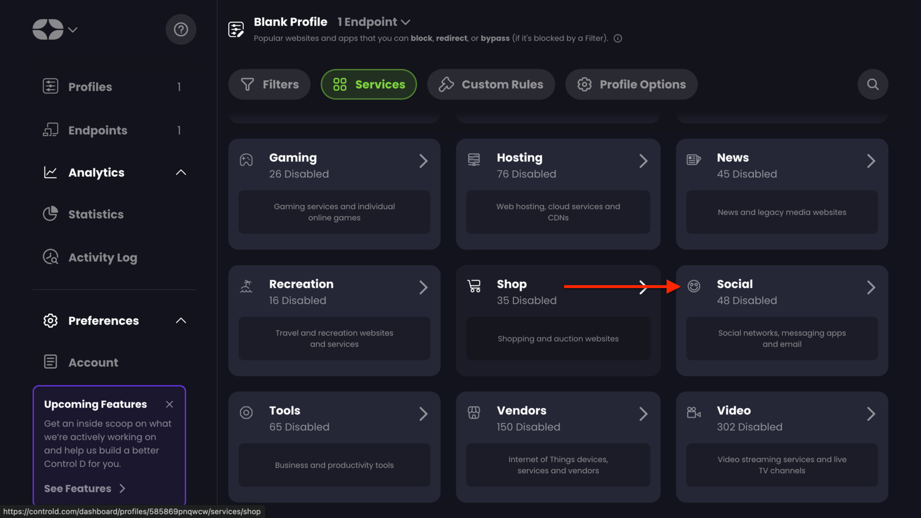Select the Statistics pie chart icon in sidebar

tap(51, 214)
